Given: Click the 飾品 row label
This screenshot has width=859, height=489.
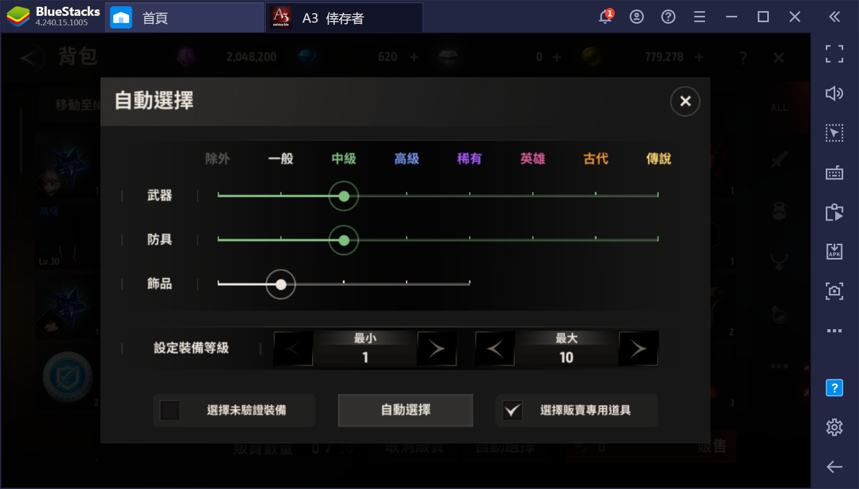Looking at the screenshot, I should tap(160, 284).
